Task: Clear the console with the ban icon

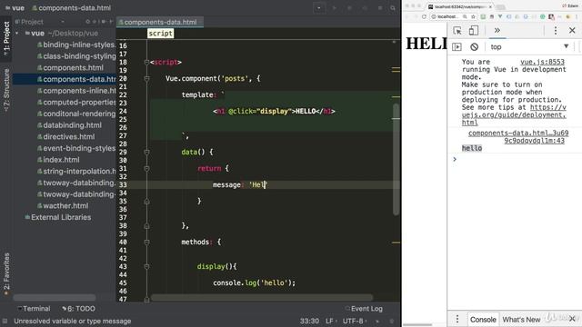Action: coord(474,46)
